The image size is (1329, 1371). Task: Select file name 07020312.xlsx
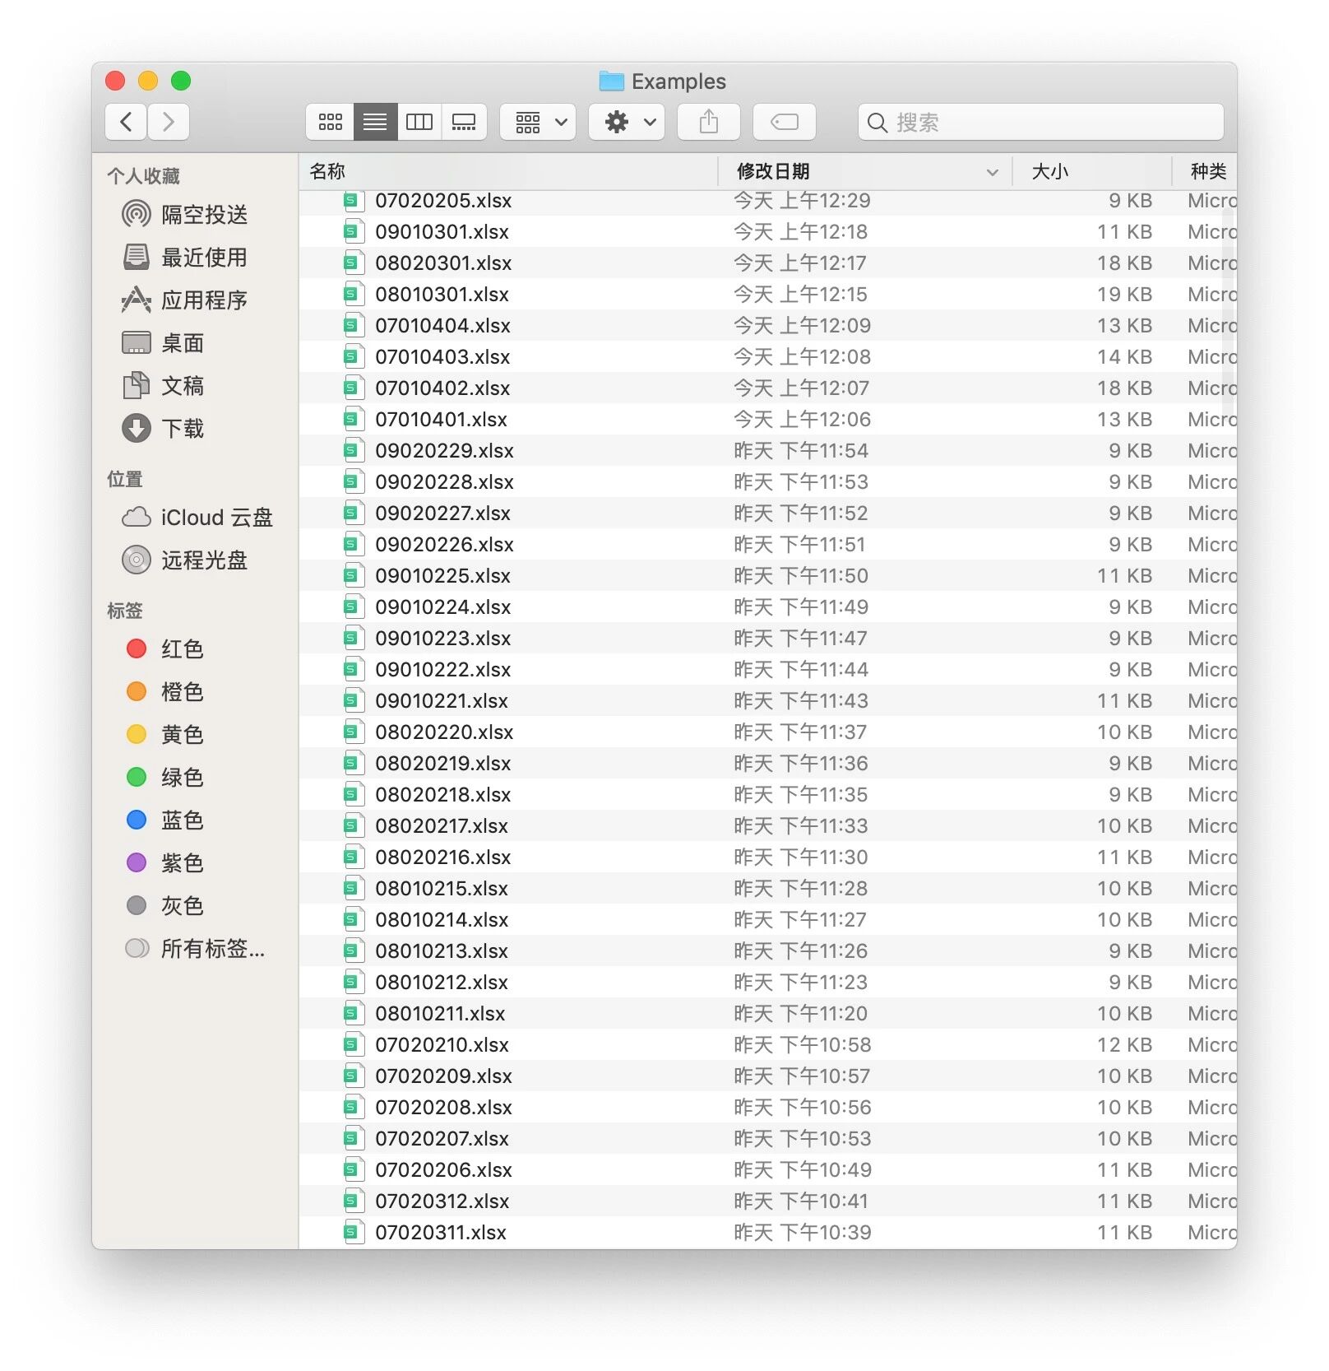coord(442,1201)
